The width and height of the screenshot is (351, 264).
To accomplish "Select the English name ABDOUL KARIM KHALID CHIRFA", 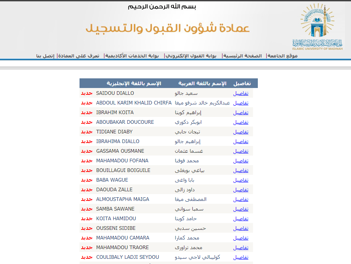I will coord(134,103).
